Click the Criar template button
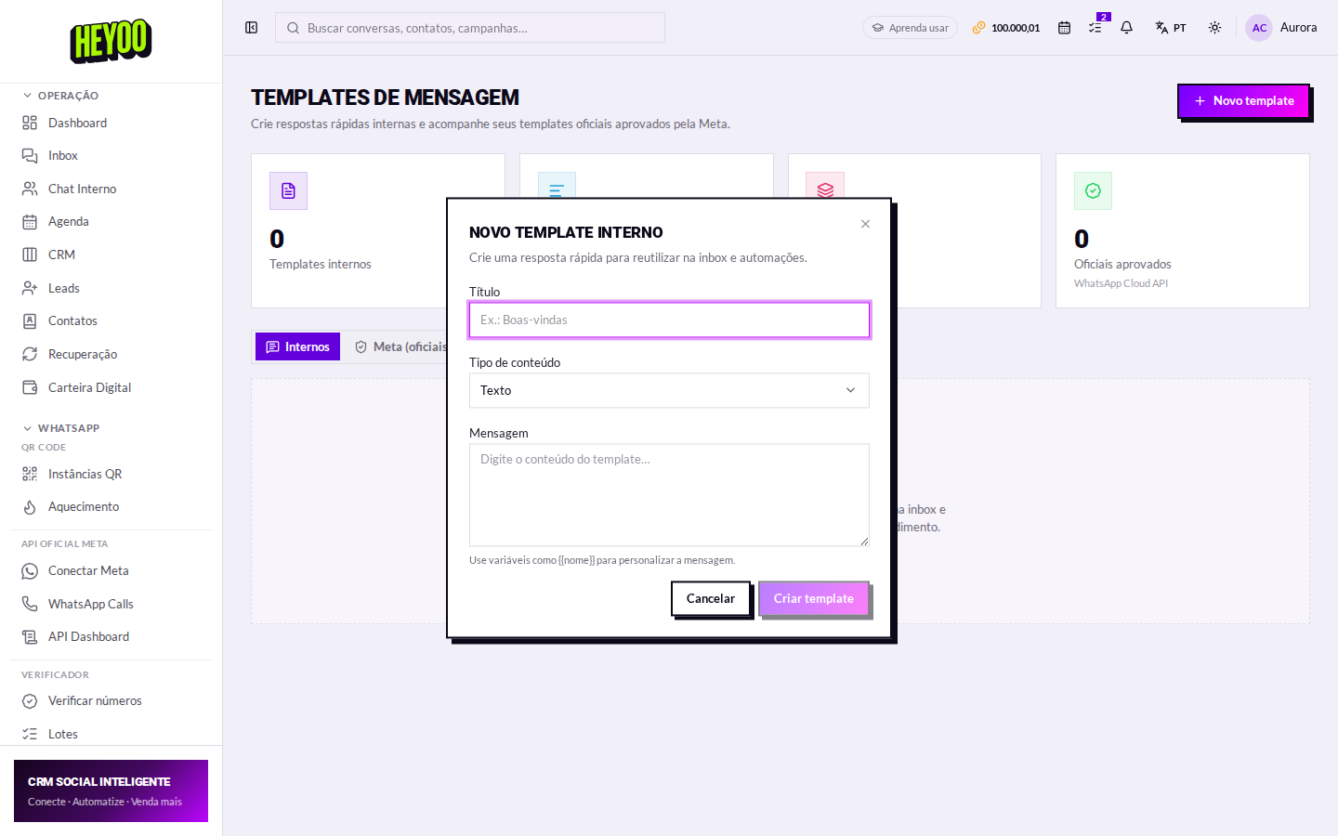 tap(814, 598)
